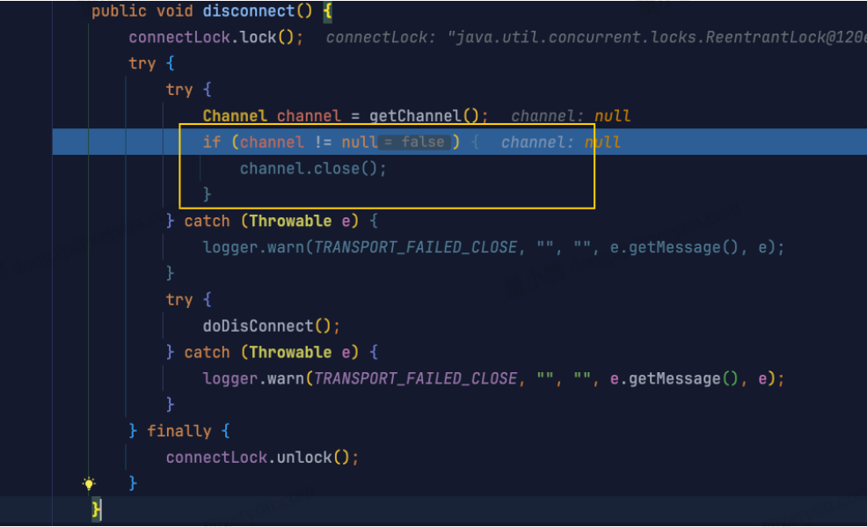867x527 pixels.
Task: Click 'channel: null' hint on highlighted line
Action: [x=561, y=143]
